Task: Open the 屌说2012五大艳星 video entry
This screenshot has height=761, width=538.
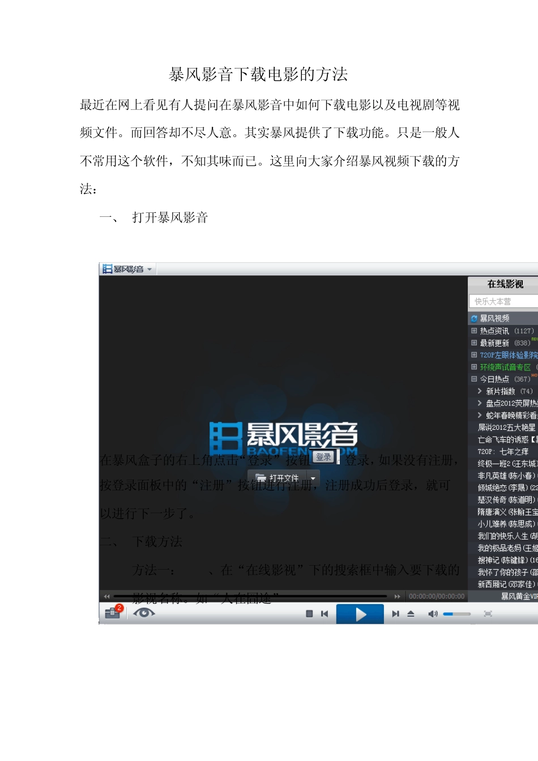Action: [506, 427]
